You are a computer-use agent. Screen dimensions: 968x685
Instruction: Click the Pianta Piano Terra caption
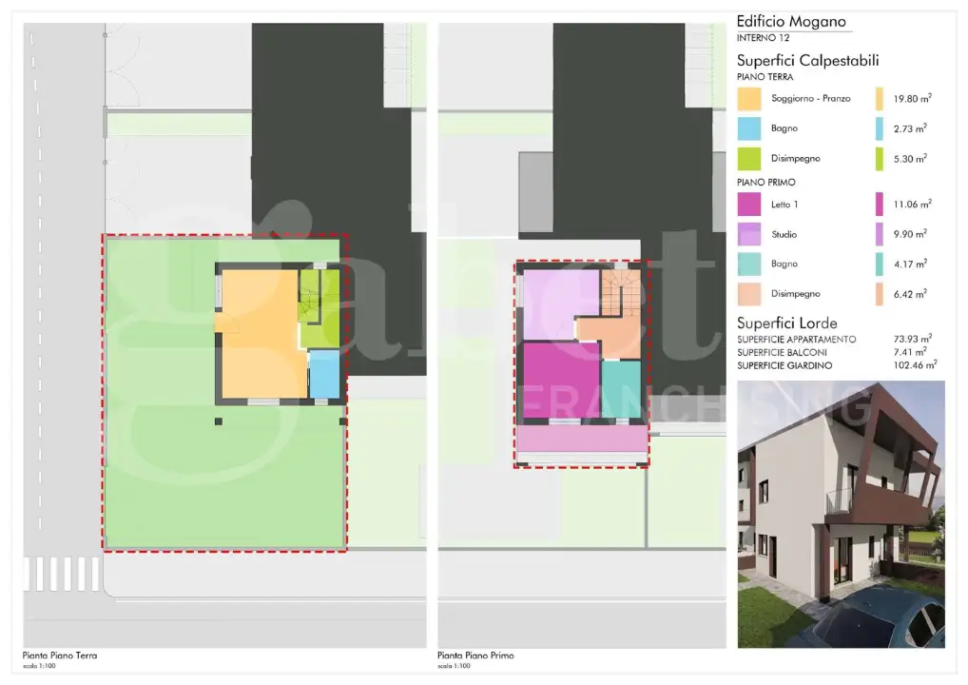click(59, 656)
